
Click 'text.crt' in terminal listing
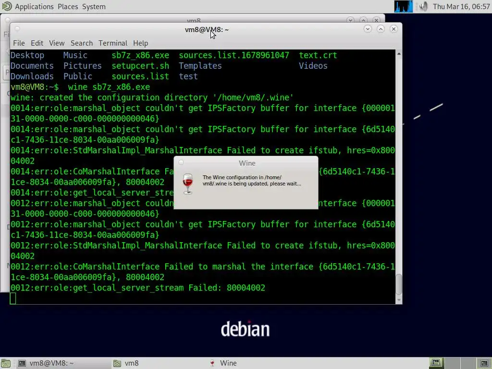[x=318, y=55]
